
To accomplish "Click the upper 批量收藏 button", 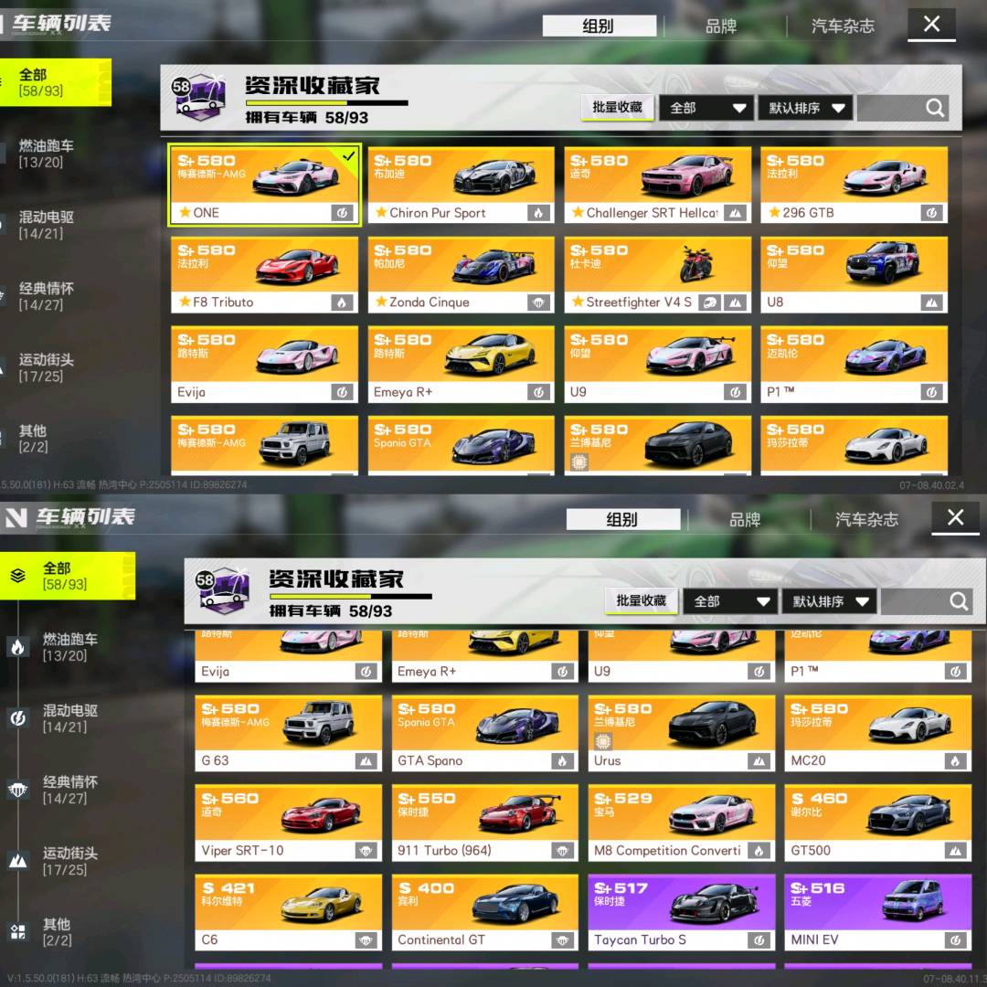I will click(617, 108).
